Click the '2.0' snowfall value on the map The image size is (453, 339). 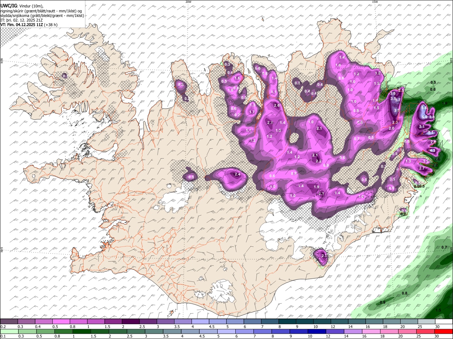(391, 129)
